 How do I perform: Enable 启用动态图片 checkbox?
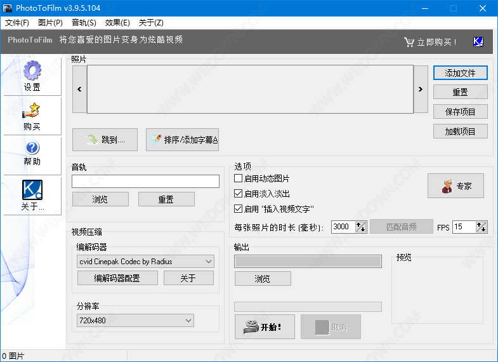coord(238,178)
